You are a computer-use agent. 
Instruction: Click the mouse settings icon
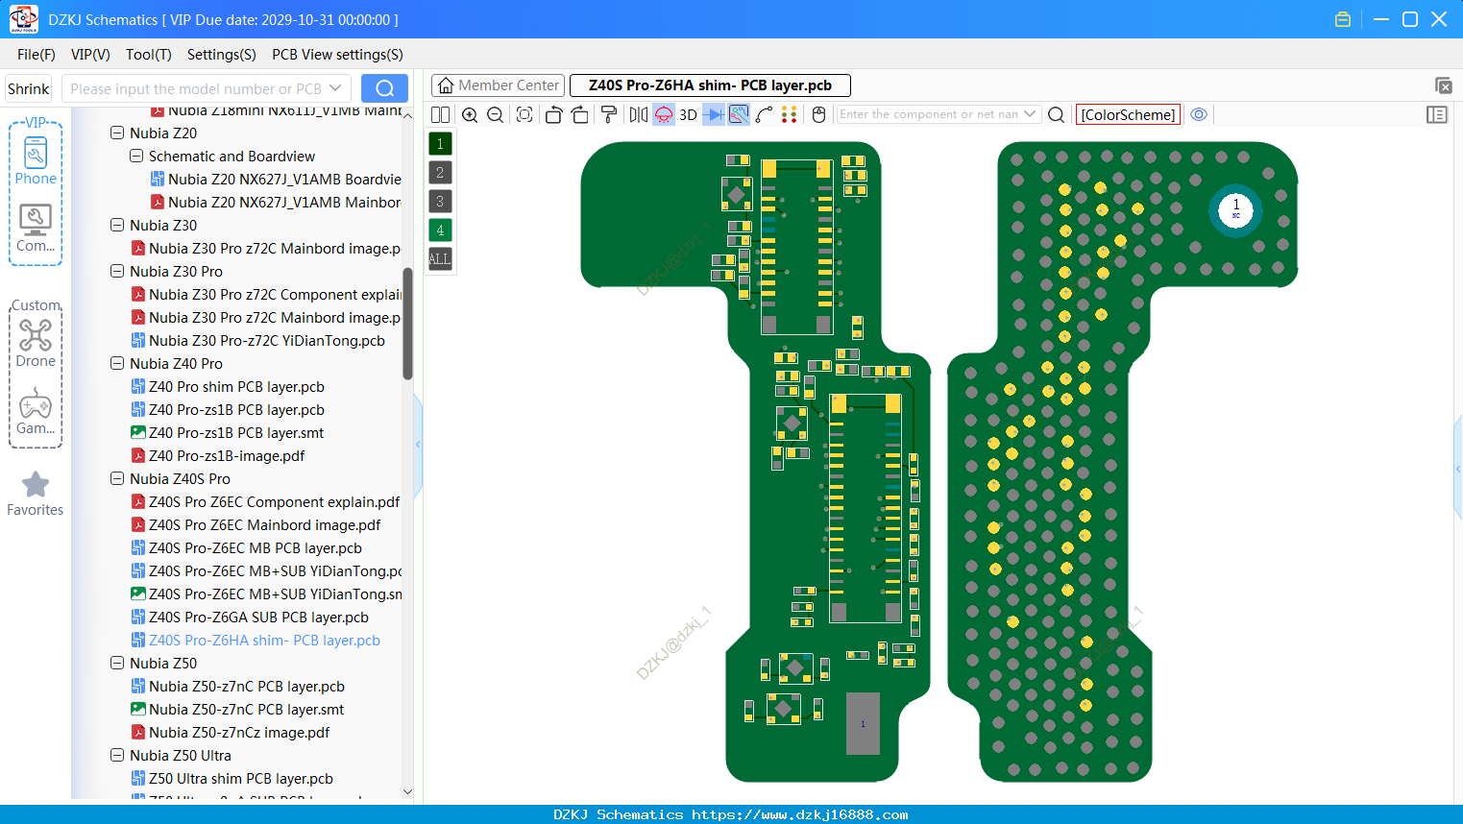pos(819,115)
